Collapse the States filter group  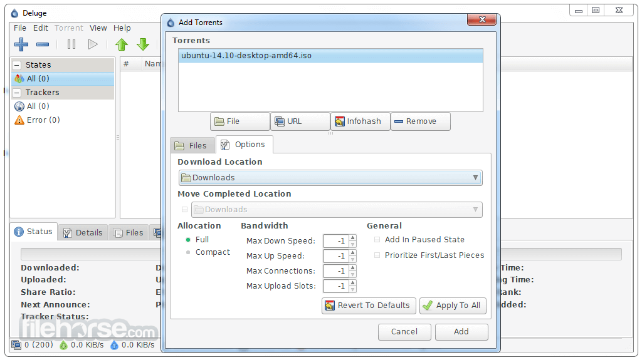tap(17, 65)
